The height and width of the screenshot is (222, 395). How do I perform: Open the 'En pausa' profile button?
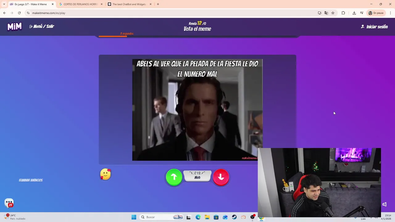coord(376,13)
